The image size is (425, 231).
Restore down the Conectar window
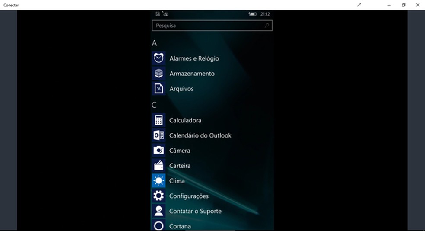(x=403, y=5)
